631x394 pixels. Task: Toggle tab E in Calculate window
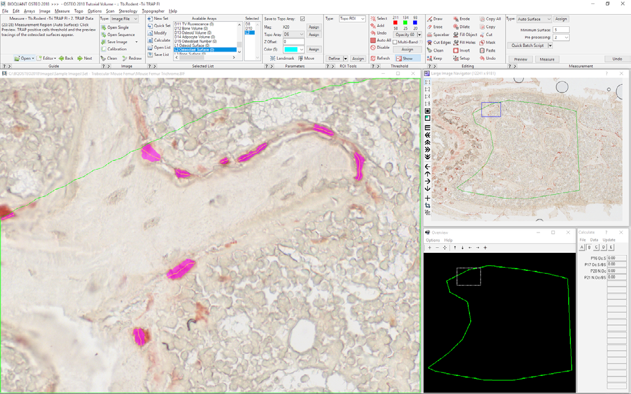611,247
